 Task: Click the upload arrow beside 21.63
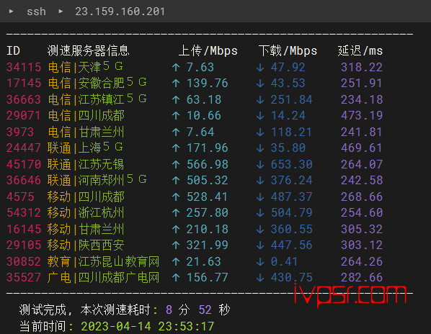(x=176, y=261)
